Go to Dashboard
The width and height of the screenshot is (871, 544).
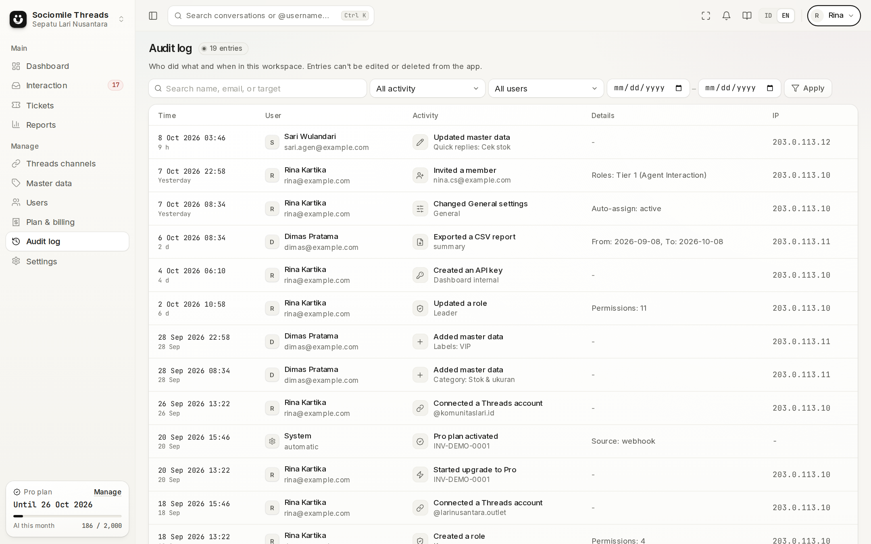click(67, 66)
